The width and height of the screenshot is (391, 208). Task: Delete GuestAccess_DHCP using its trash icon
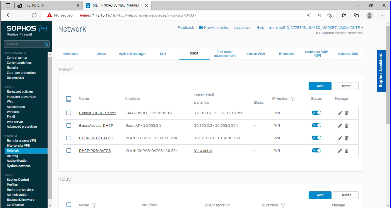point(346,126)
